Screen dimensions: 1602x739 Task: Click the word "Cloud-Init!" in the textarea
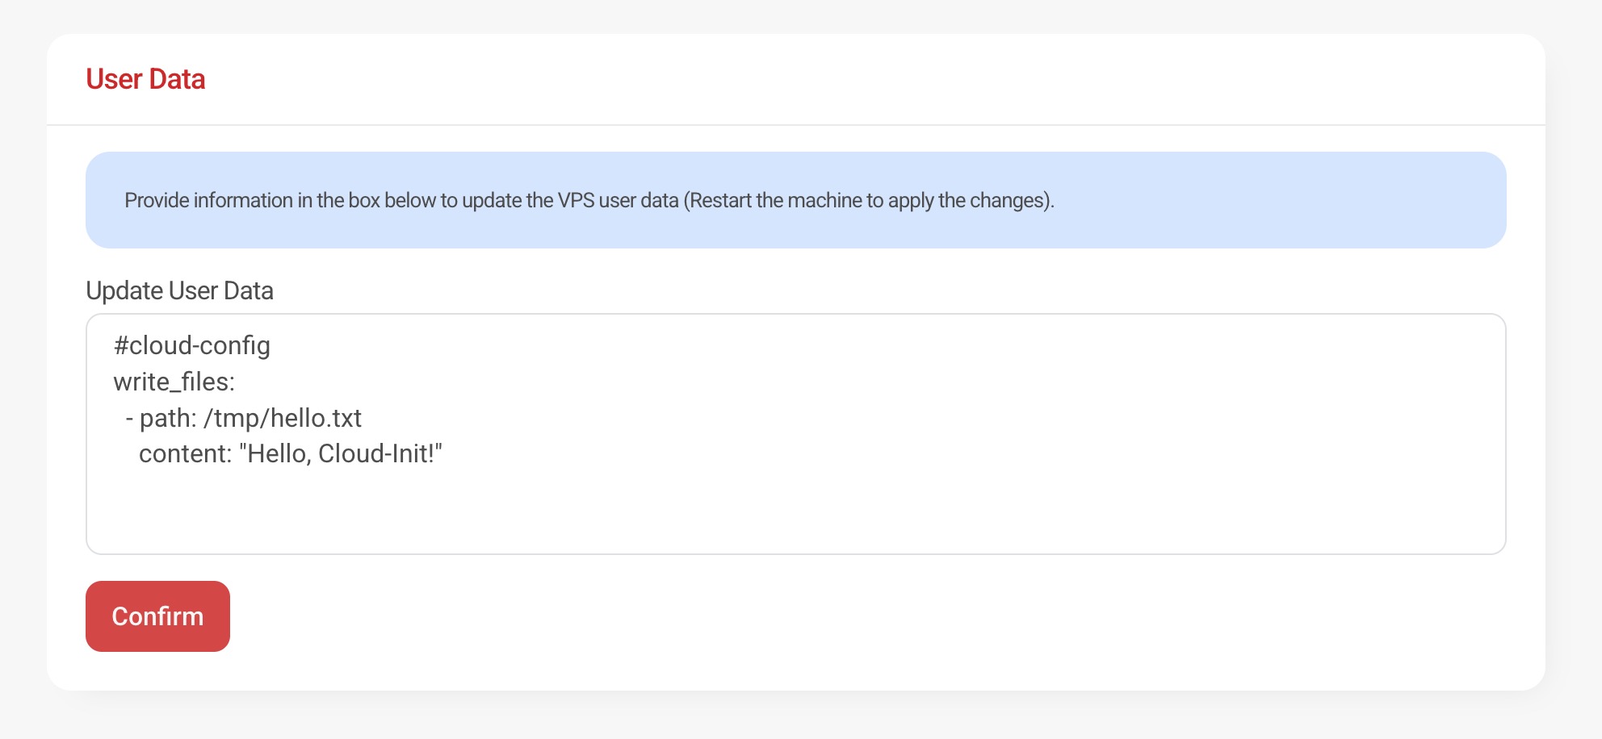[x=380, y=454]
